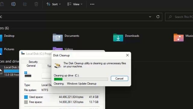This screenshot has height=109, width=193.
Task: Click the Disk Cleanup broom drive icon
Action: coord(58,65)
